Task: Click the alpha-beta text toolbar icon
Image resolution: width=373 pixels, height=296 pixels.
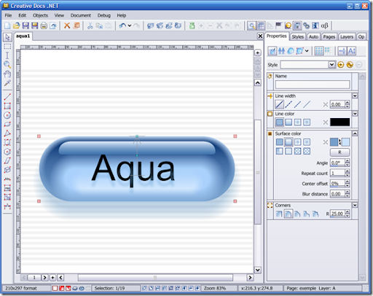Action: [324, 26]
